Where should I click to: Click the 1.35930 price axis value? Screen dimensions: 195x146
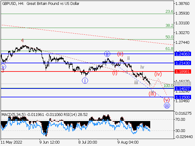pyautogui.click(x=182, y=13)
